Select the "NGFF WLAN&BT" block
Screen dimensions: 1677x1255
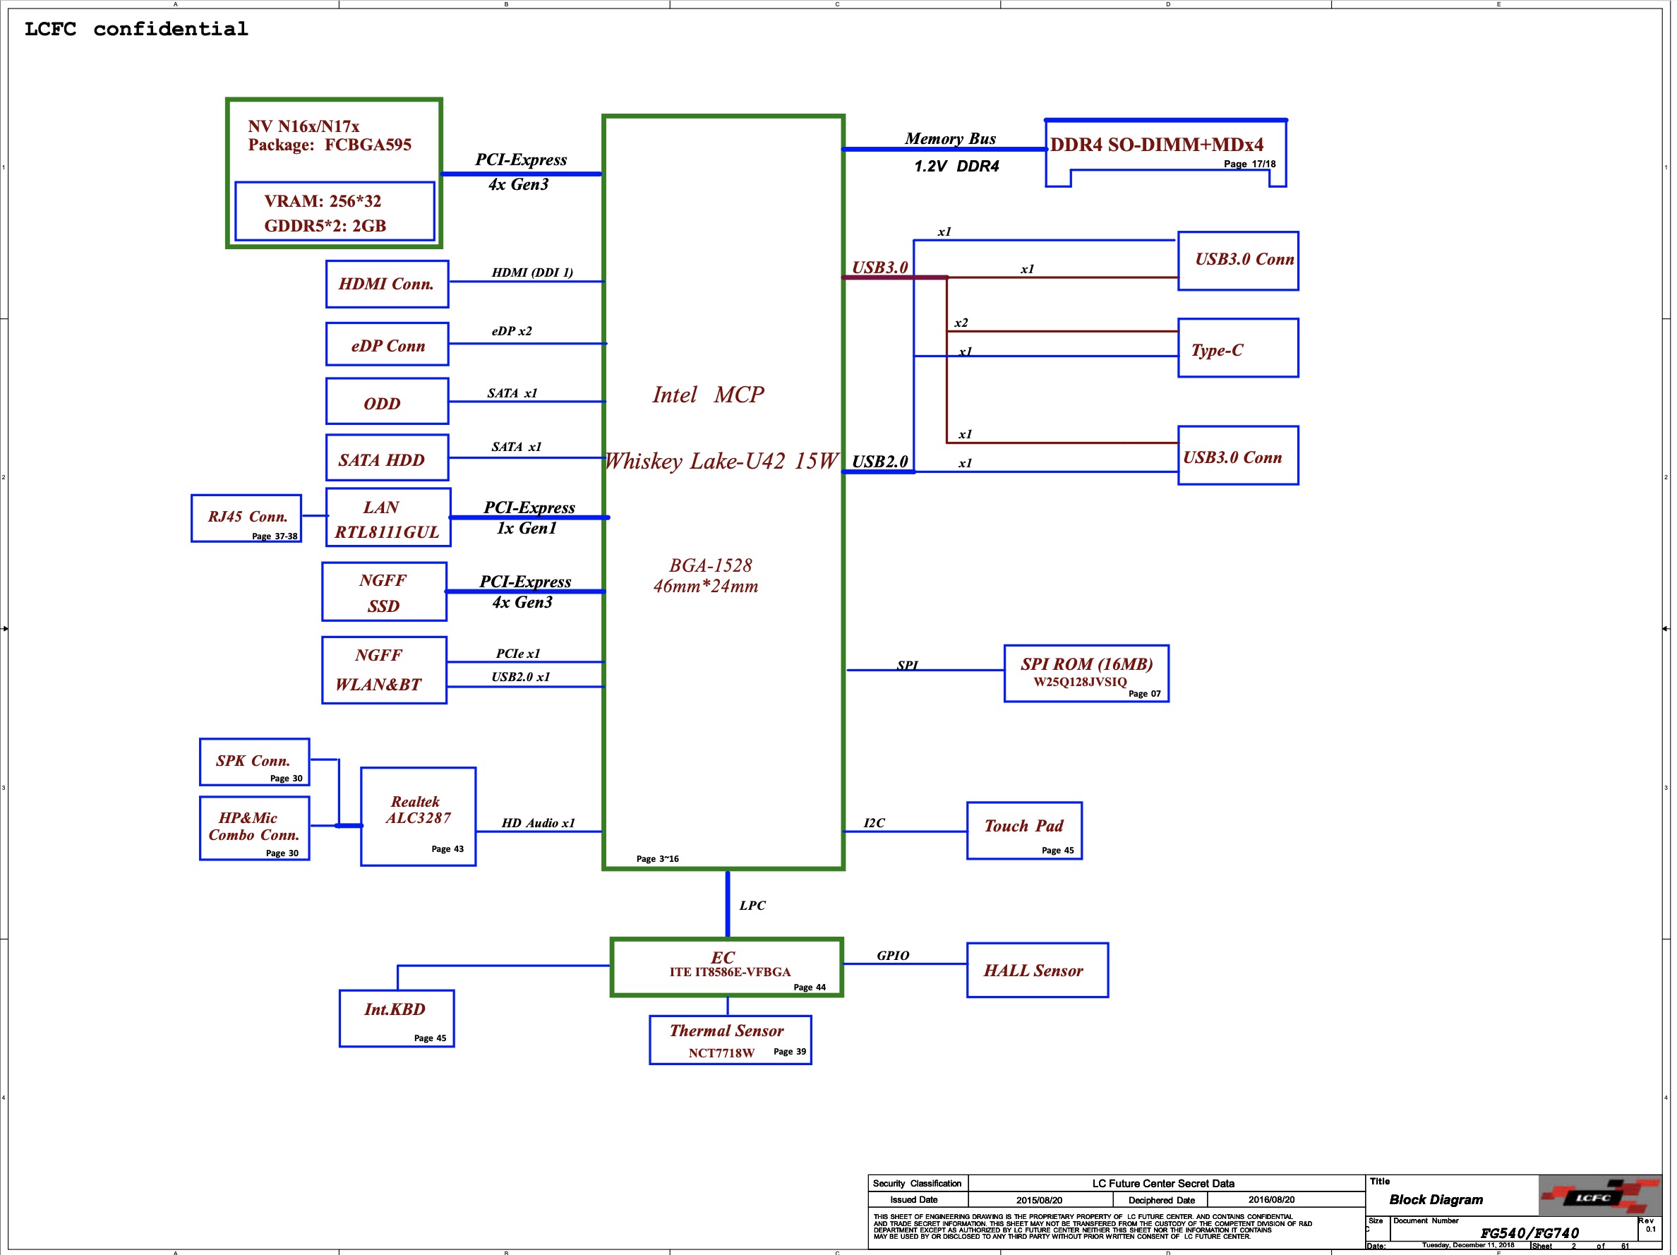pos(385,671)
